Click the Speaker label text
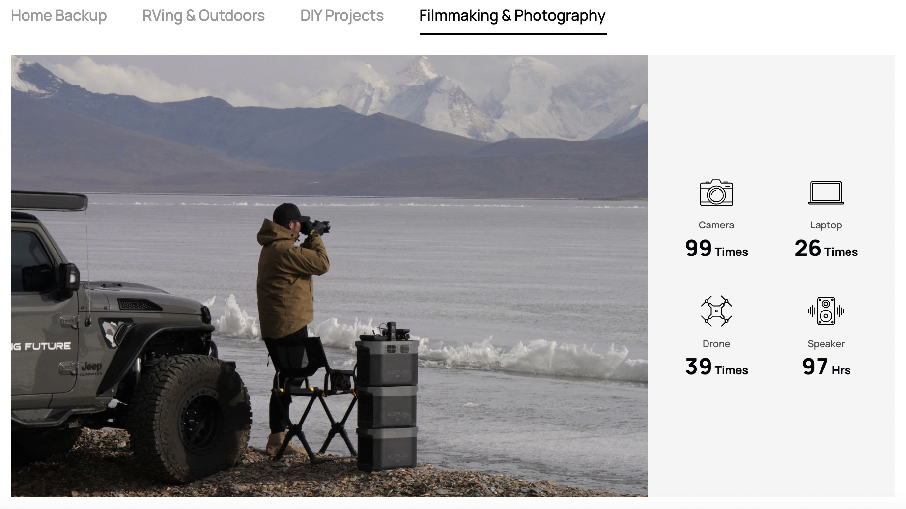This screenshot has width=906, height=509. (x=826, y=344)
